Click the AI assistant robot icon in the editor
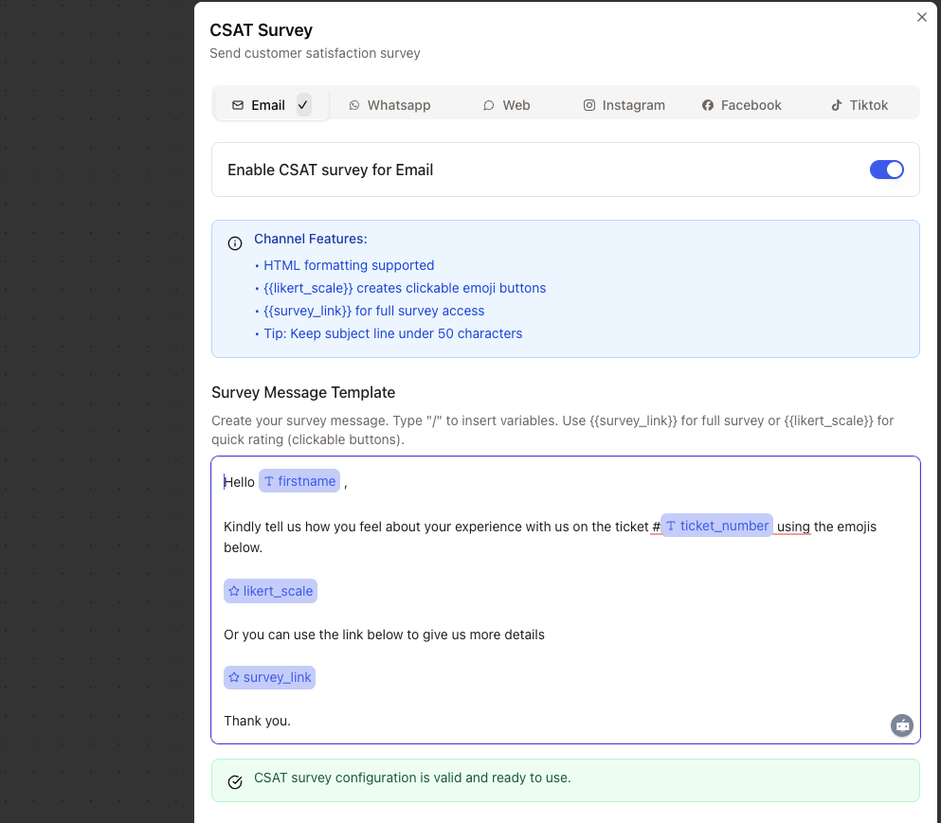The image size is (941, 823). click(x=901, y=725)
